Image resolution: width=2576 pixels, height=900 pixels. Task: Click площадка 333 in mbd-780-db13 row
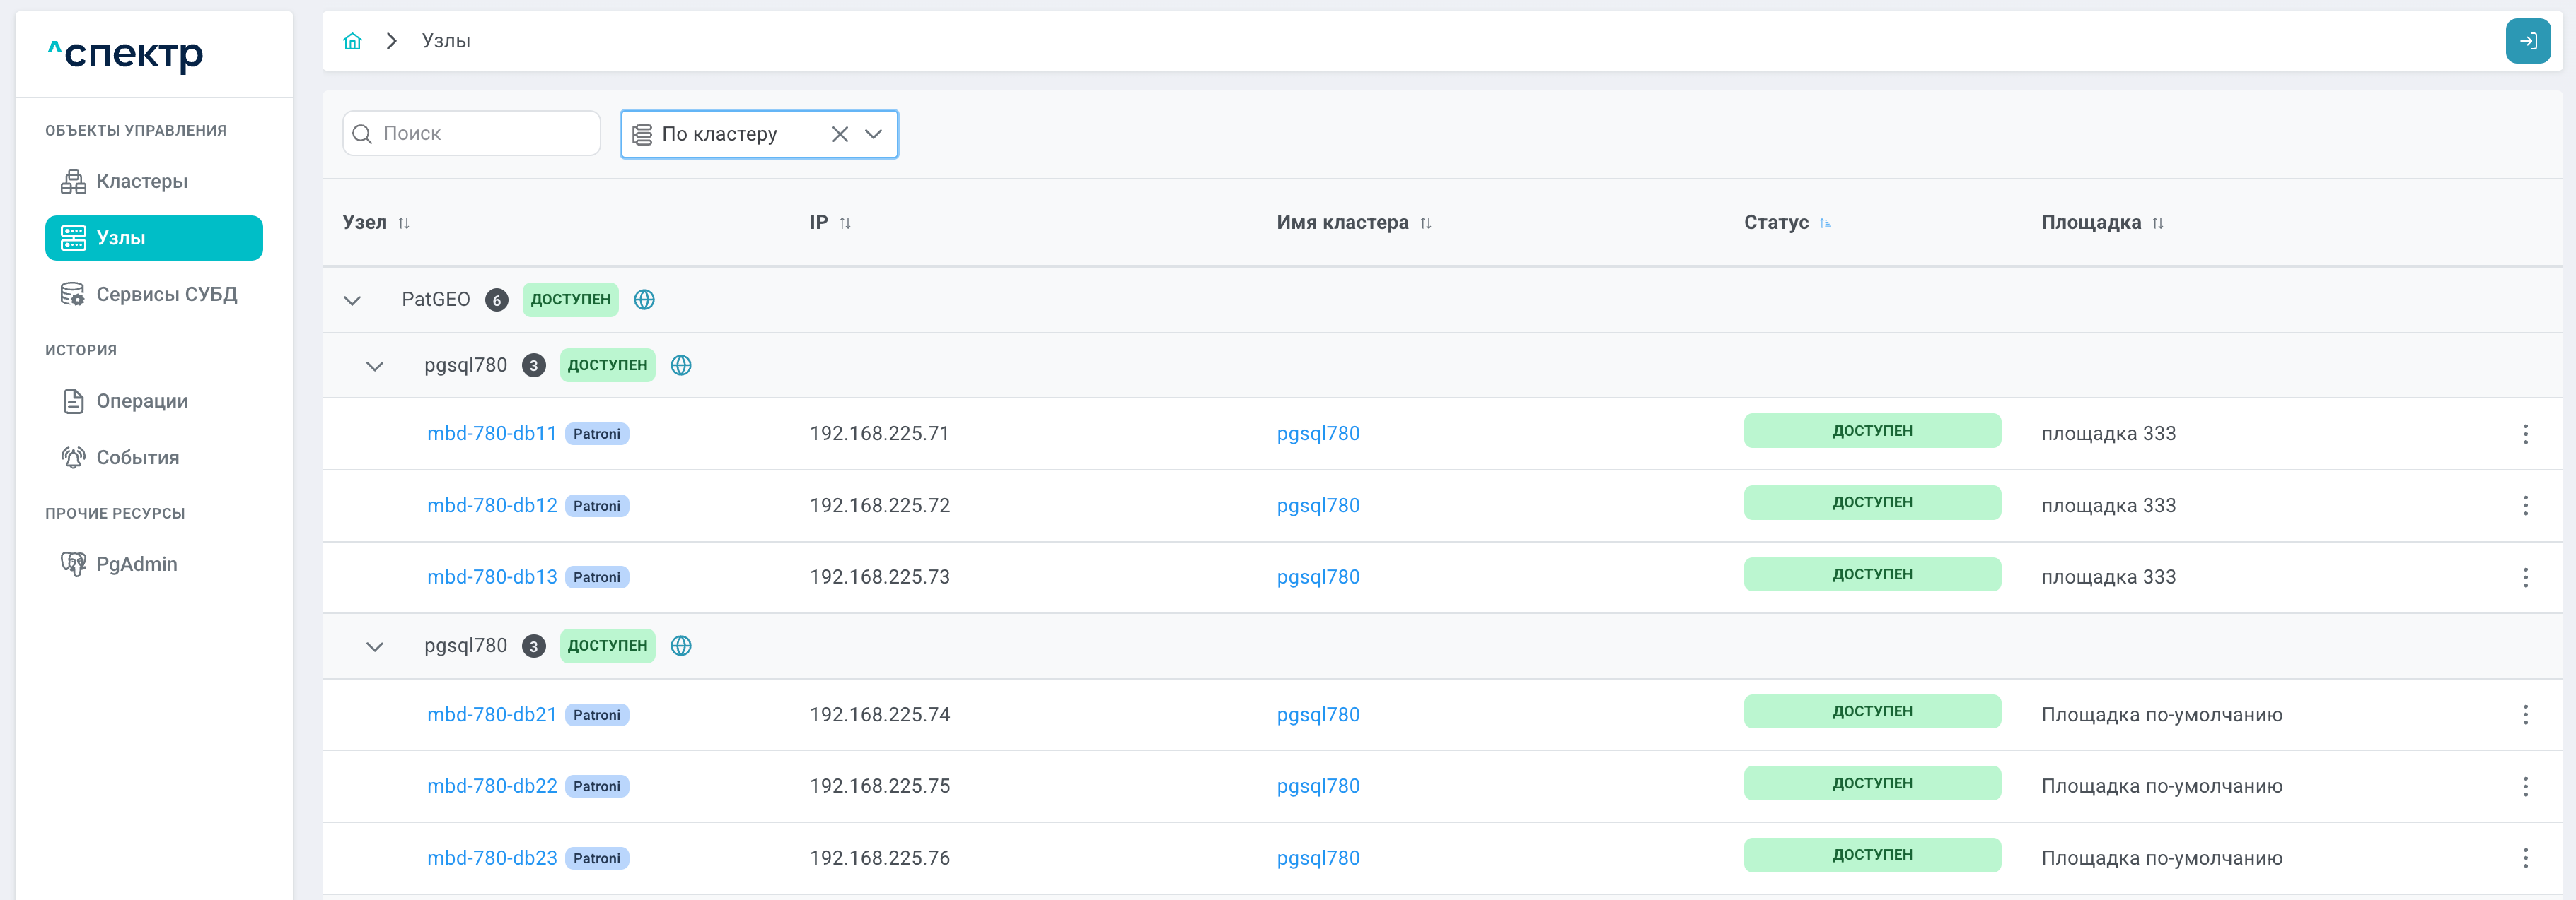click(x=2108, y=577)
